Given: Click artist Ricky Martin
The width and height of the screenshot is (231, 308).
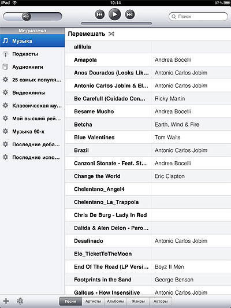Looking at the screenshot, I should click(170, 99).
